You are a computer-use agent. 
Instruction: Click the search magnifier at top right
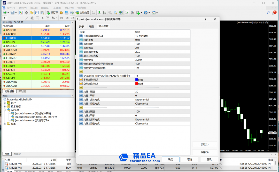268,13
